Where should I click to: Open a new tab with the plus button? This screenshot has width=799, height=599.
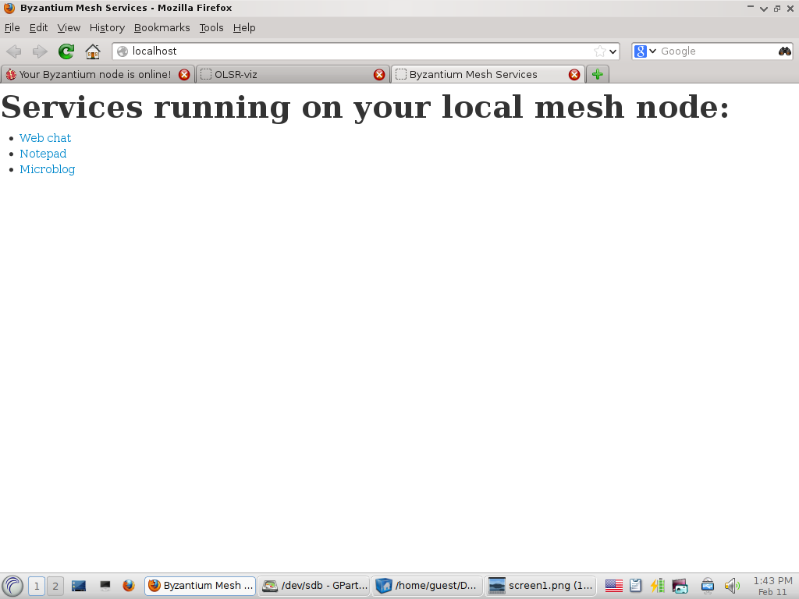click(597, 74)
